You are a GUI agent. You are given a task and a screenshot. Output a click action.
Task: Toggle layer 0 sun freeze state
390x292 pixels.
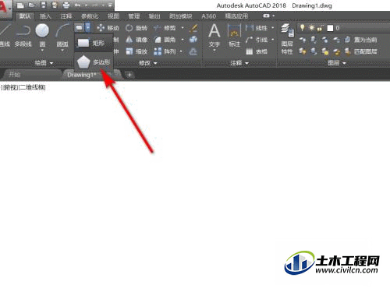[x=311, y=28]
